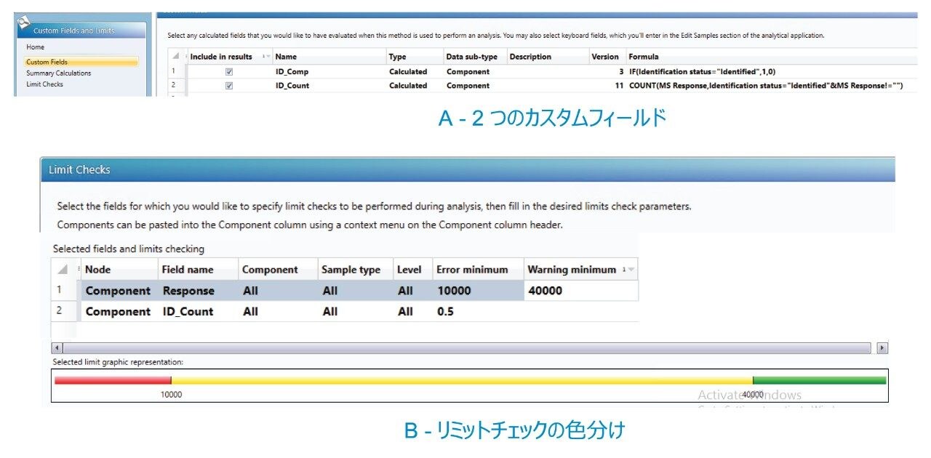
Task: Click version value 11 for ID_Count
Action: pyautogui.click(x=618, y=86)
